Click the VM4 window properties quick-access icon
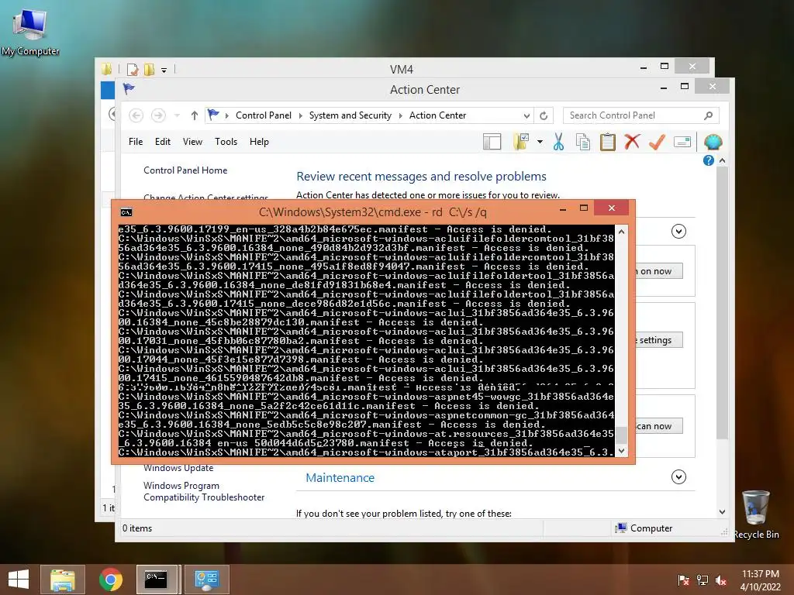 [133, 69]
